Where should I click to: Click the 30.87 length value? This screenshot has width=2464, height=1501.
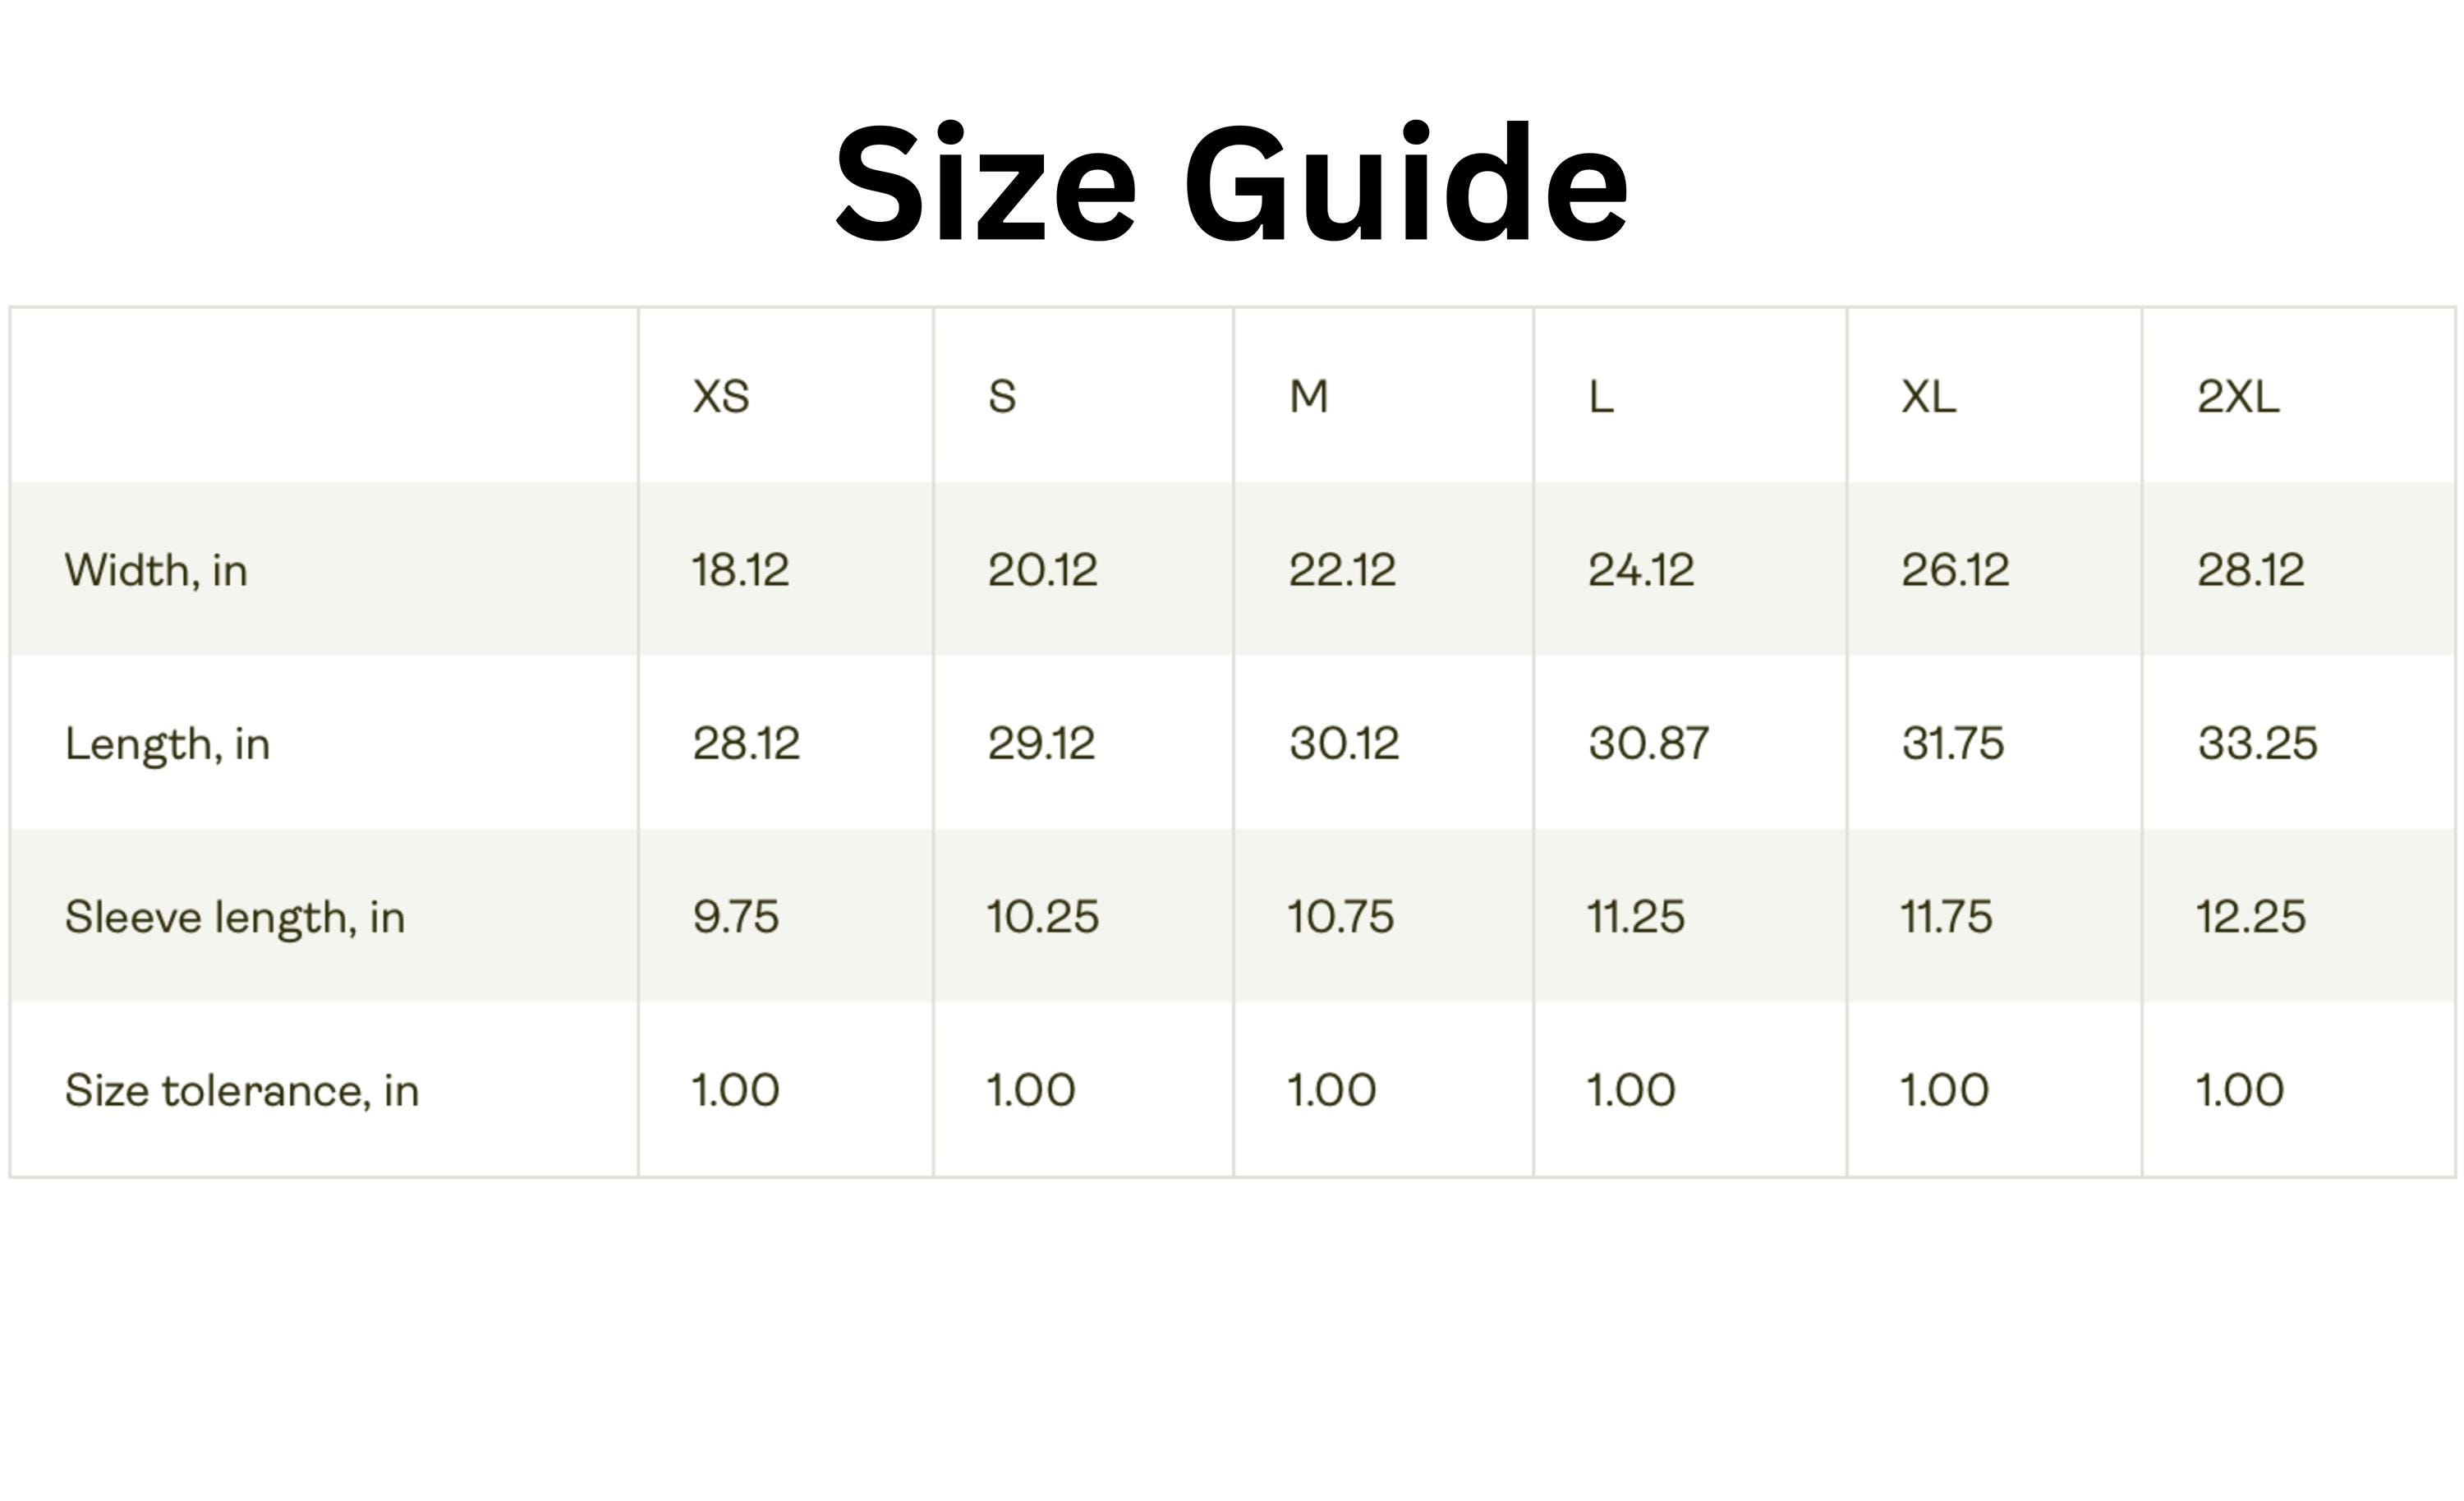click(1649, 743)
